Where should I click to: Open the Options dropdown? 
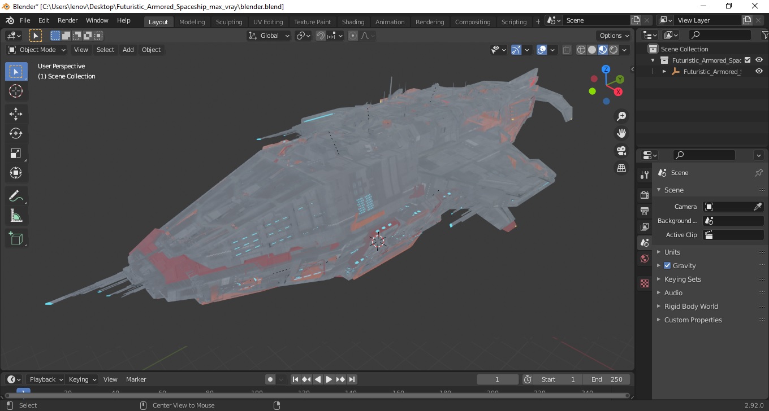(x=615, y=36)
